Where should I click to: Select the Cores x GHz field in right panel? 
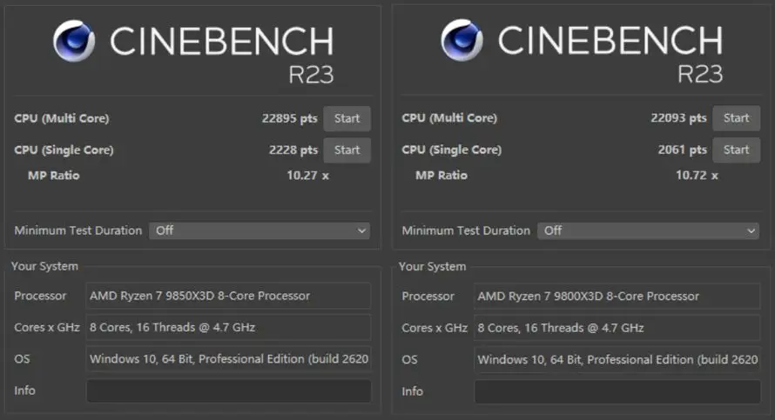click(617, 328)
